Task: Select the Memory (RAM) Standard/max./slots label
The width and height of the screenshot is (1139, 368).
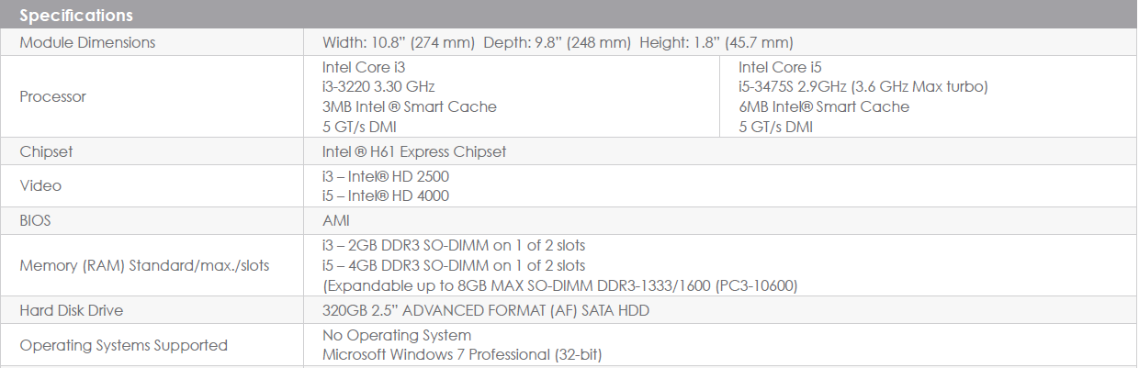Action: click(x=146, y=265)
